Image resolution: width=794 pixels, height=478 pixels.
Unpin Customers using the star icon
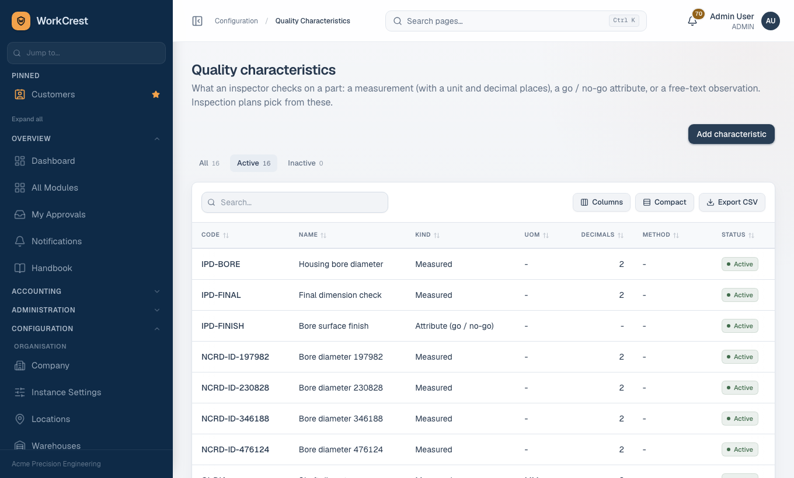point(156,94)
